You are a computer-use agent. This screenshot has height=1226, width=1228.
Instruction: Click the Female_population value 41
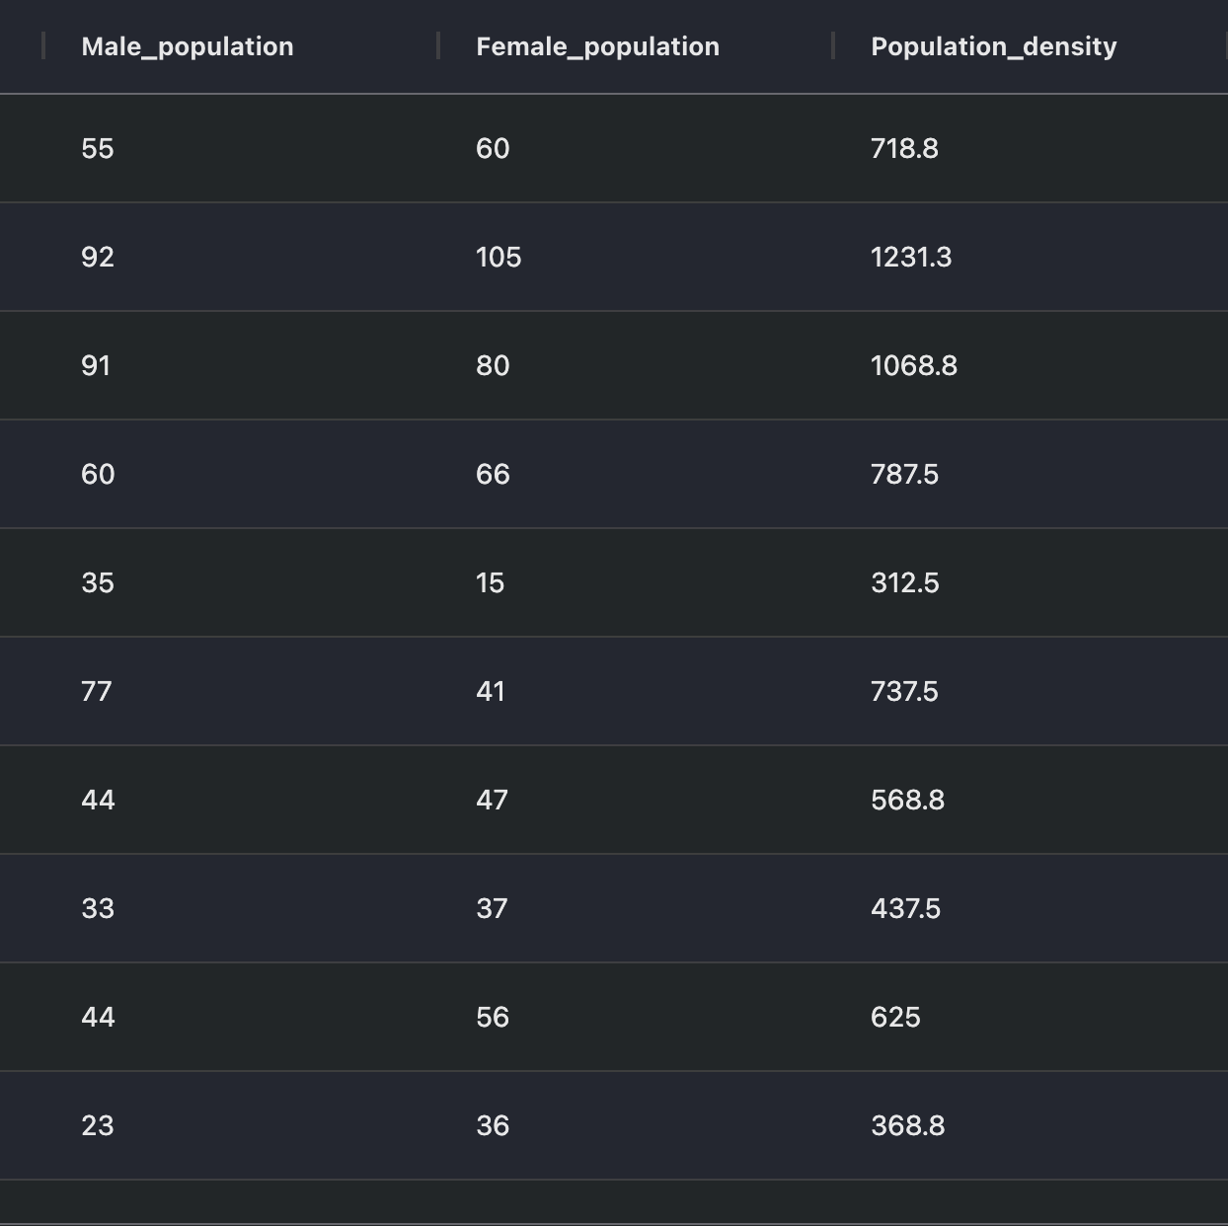(x=491, y=692)
